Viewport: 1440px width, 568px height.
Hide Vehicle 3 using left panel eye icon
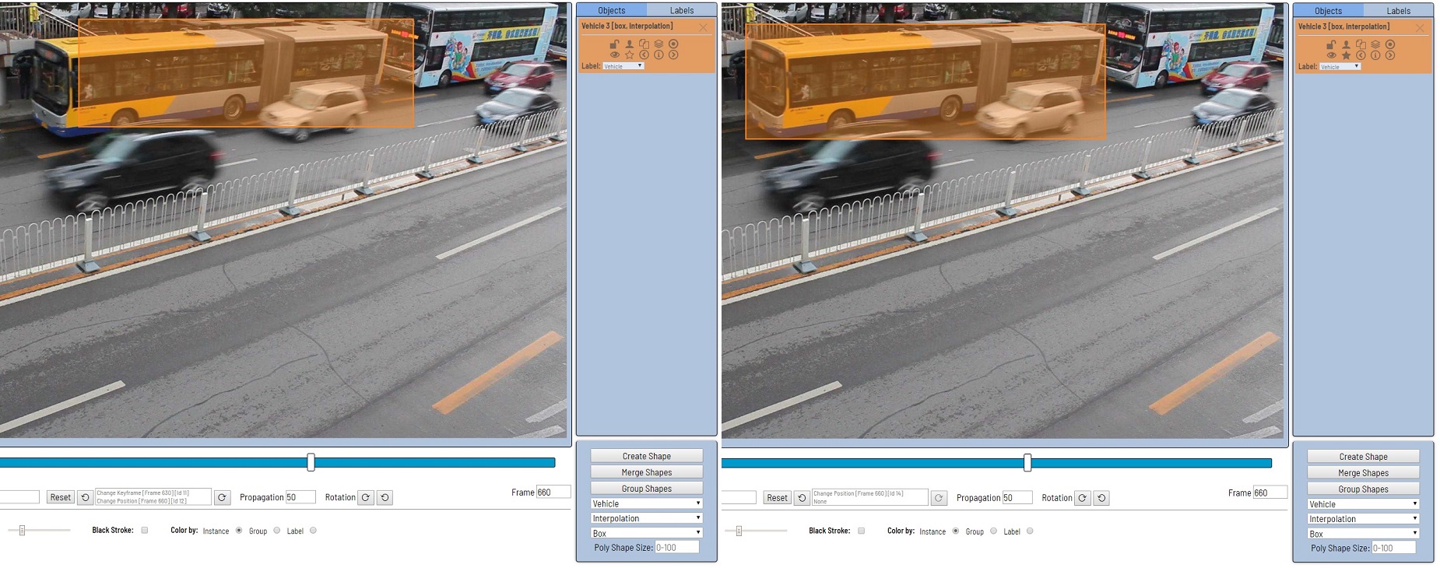point(614,54)
